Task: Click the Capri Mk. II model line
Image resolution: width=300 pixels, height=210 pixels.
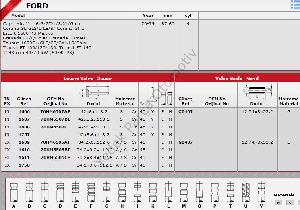Action: 41,23
